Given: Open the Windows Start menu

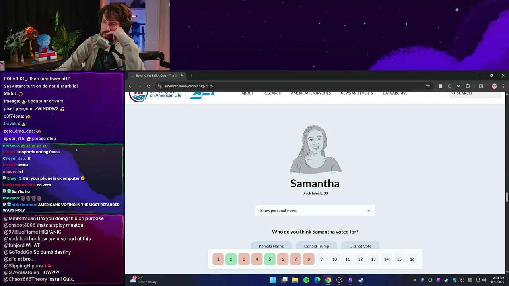Looking at the screenshot, I should 273,280.
